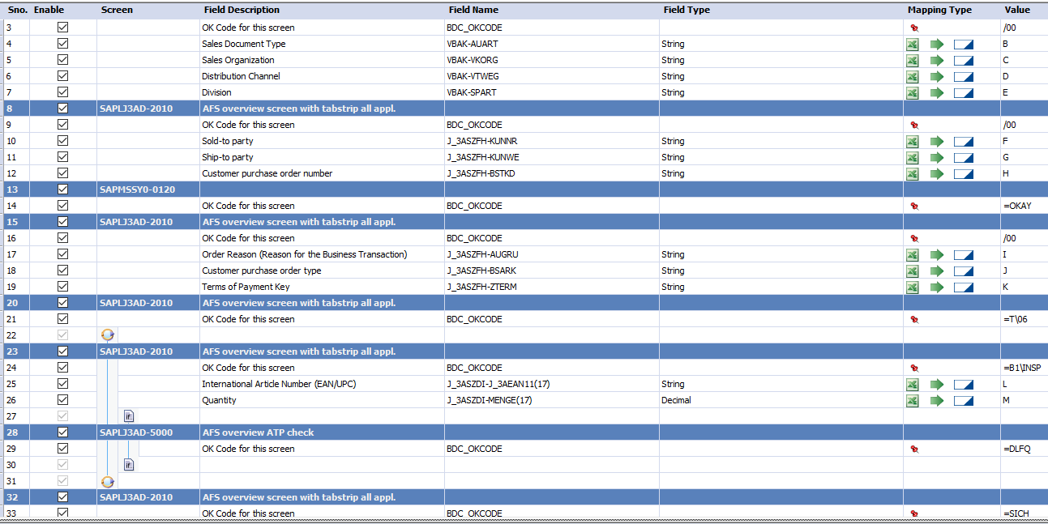1048x524 pixels.
Task: Toggle Enable checkbox on row 28 screen header
Action: click(x=62, y=432)
